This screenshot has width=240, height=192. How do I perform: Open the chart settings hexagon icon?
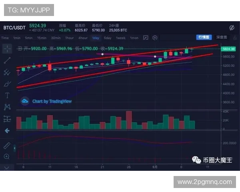(155, 38)
